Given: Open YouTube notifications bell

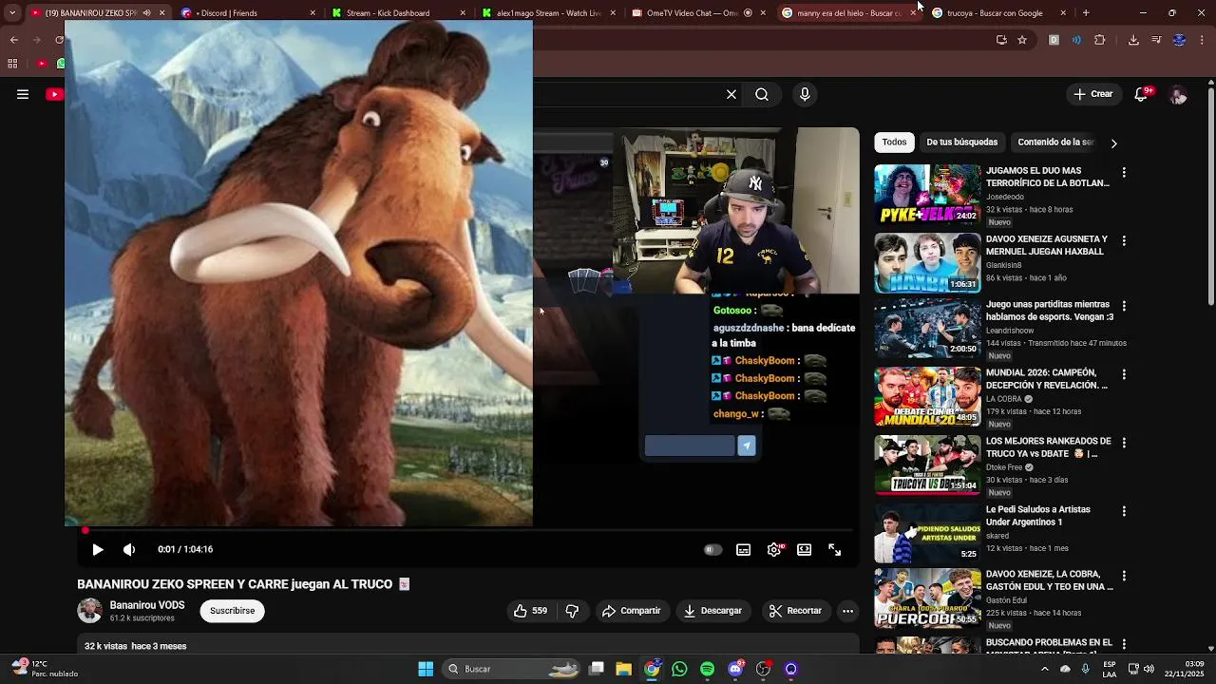Looking at the screenshot, I should [x=1141, y=94].
